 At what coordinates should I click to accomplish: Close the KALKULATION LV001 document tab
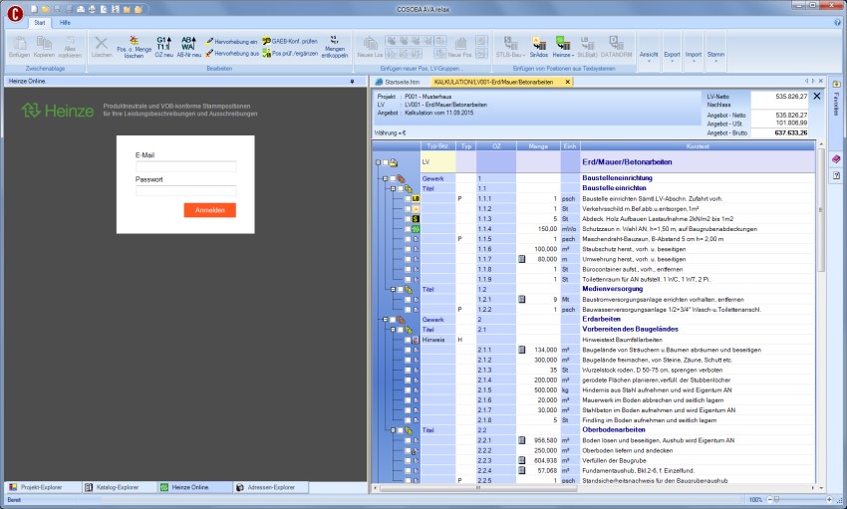(x=567, y=82)
